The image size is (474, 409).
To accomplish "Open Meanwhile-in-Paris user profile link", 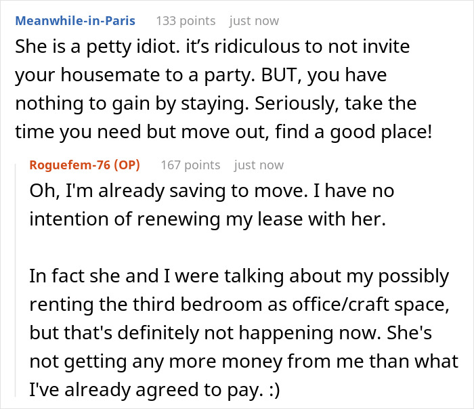I will coord(75,21).
